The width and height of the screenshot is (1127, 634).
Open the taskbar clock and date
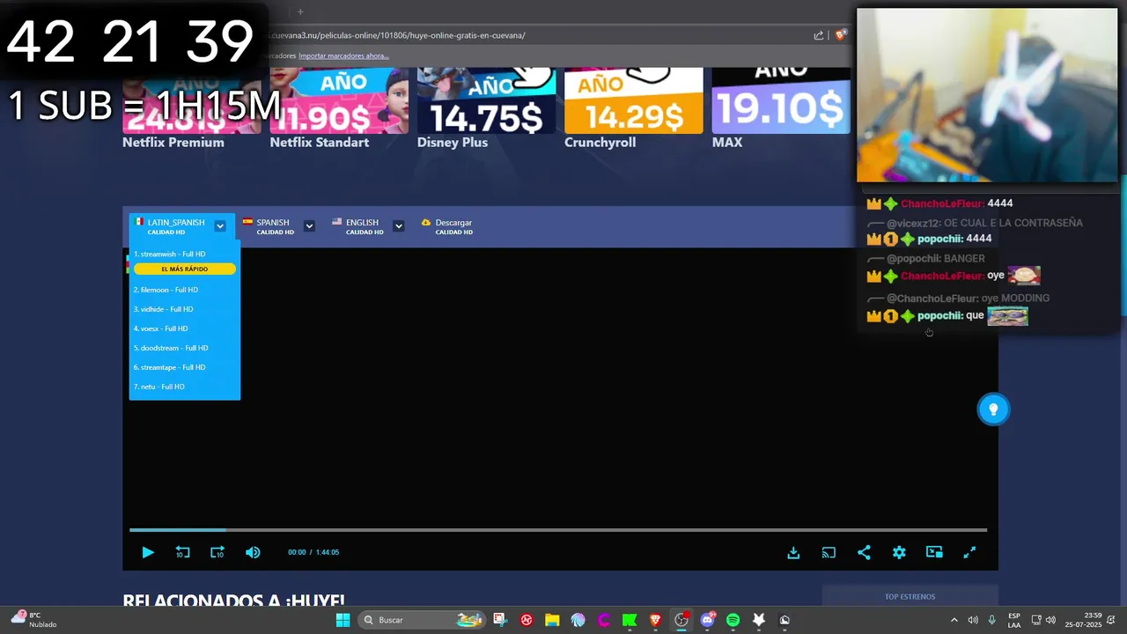1082,620
